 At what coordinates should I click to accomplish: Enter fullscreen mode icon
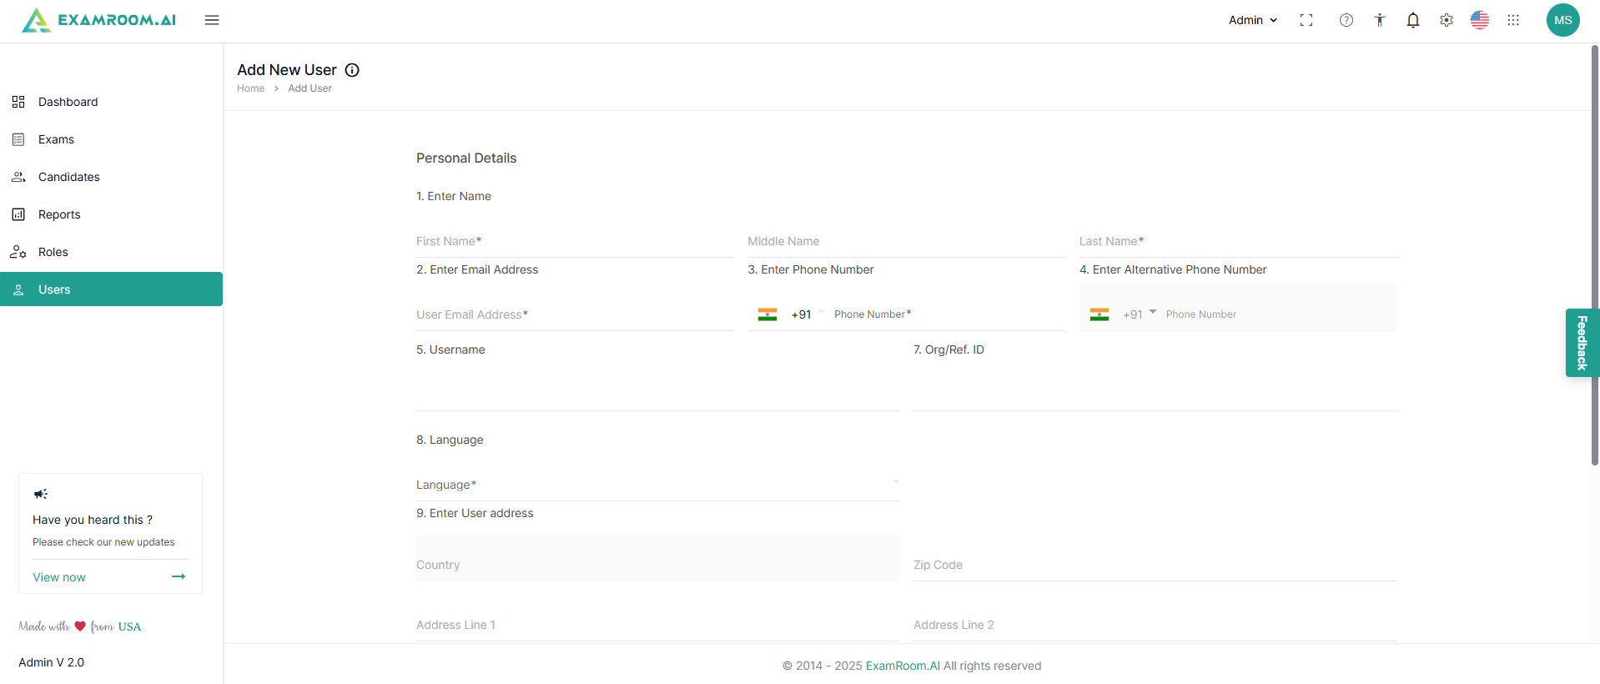tap(1306, 20)
